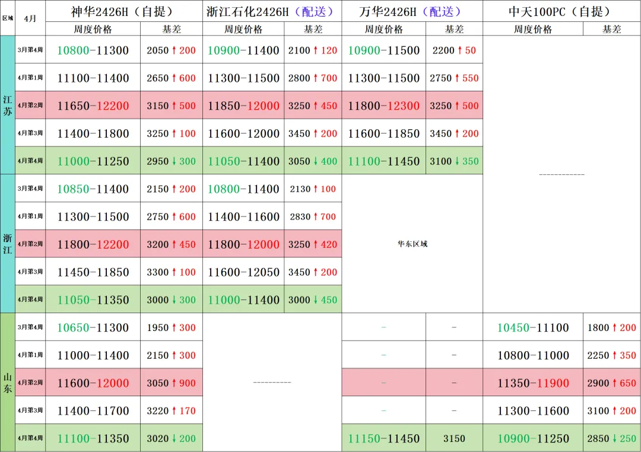
Task: Select the 浙江 region label
Action: coord(8,244)
